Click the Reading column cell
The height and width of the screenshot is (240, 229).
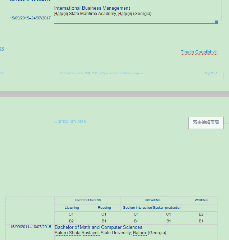(x=104, y=208)
